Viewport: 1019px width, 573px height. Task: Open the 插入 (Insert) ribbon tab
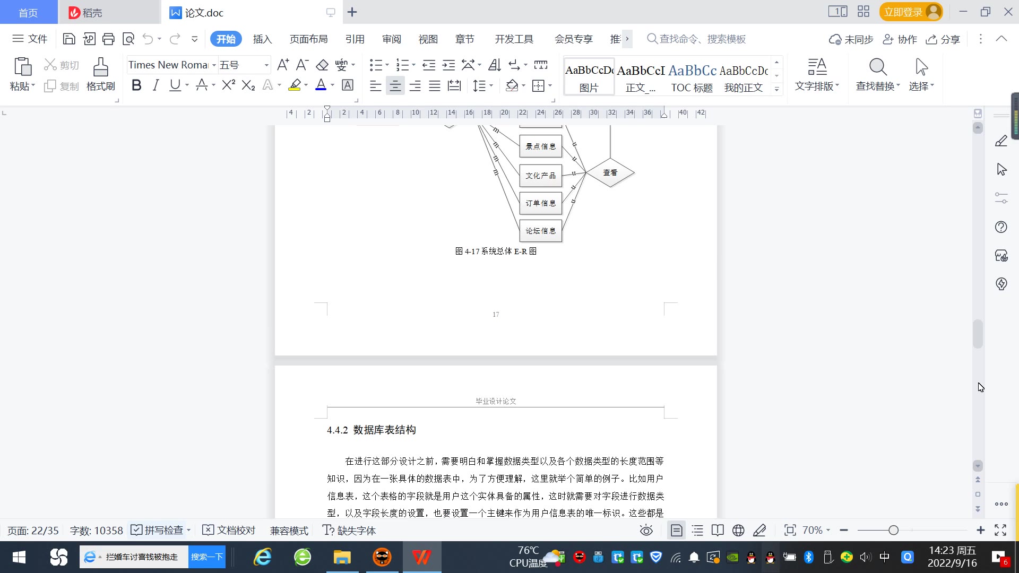pos(262,39)
